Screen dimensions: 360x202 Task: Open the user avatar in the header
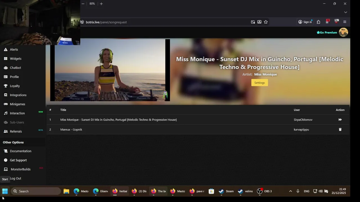coord(343,32)
